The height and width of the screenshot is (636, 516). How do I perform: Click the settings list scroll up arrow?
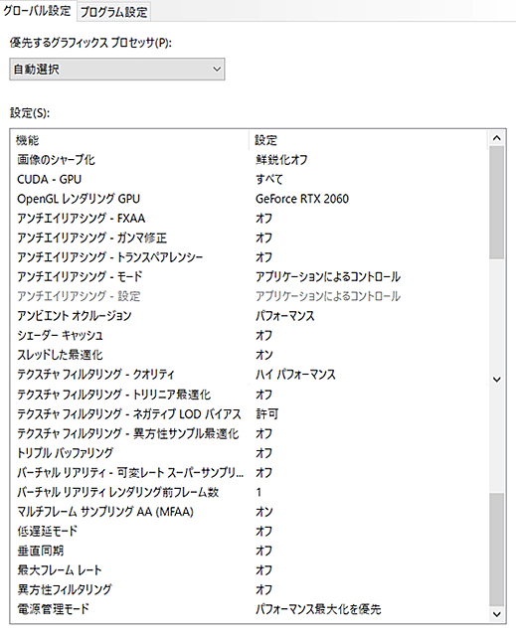496,138
